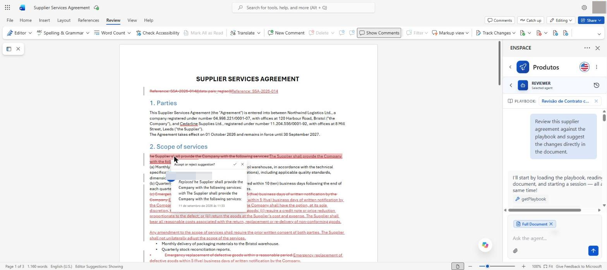
Task: Change language via US flag icon
Action: click(585, 67)
